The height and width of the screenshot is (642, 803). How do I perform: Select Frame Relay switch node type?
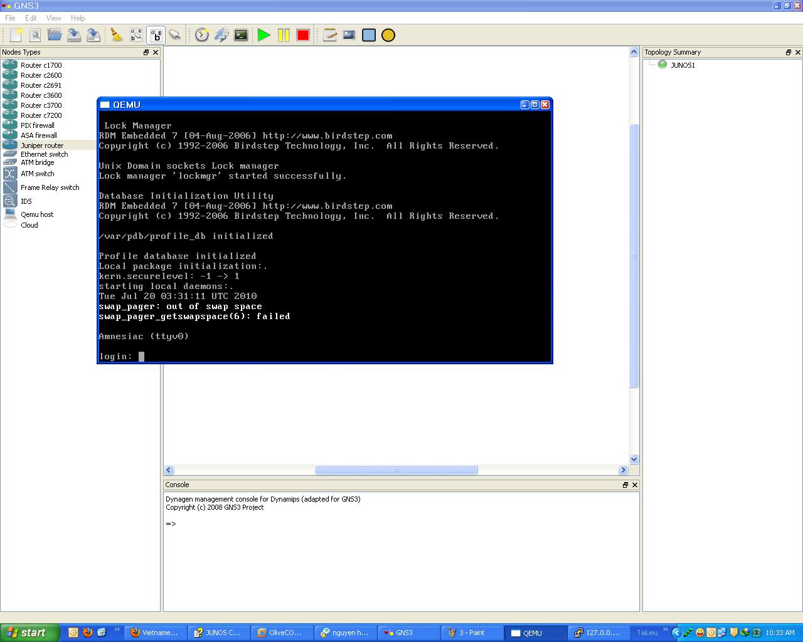50,187
